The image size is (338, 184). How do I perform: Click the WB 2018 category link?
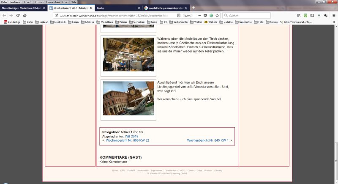pos(131,136)
